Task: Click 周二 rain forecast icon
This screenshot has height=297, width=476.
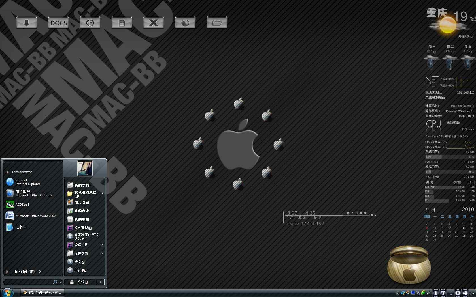Action: tap(450, 62)
